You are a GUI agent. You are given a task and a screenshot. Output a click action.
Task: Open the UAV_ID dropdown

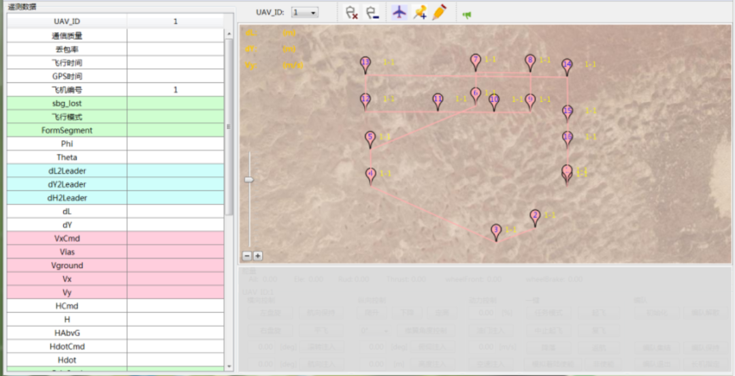point(305,12)
